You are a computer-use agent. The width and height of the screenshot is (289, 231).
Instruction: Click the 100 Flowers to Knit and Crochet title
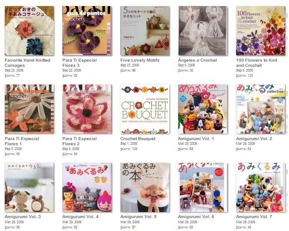click(257, 63)
